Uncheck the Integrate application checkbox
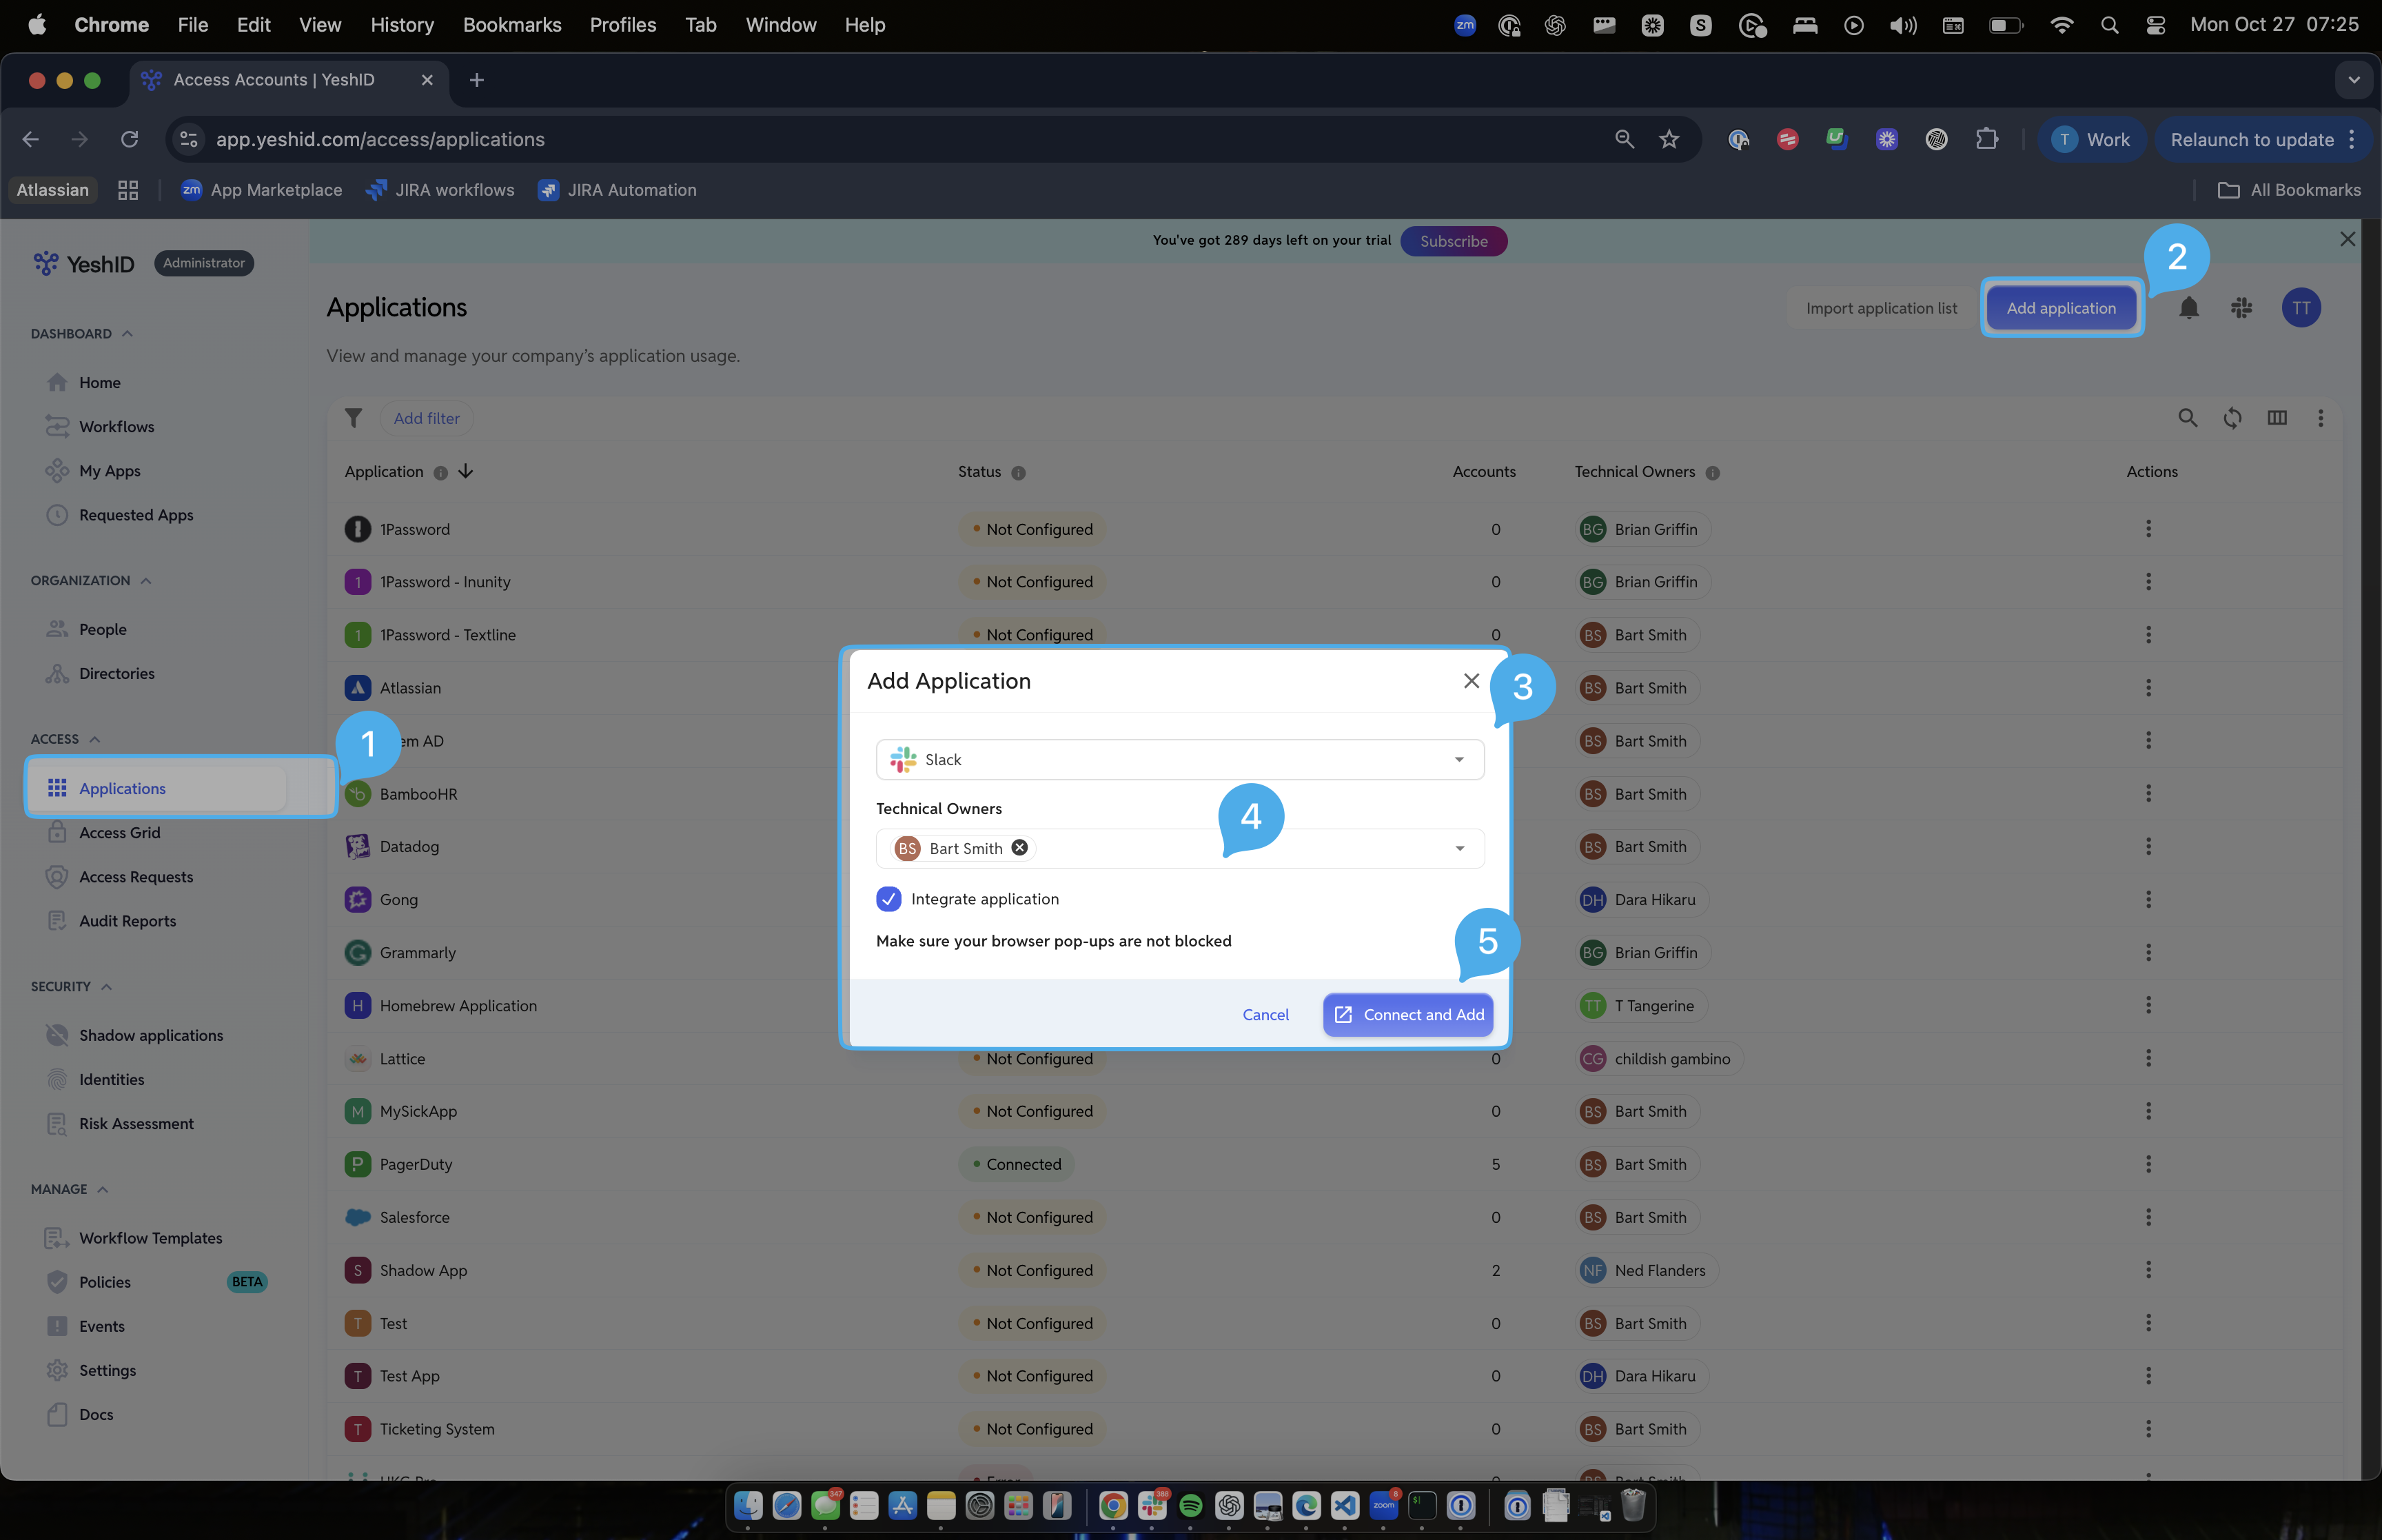This screenshot has height=1540, width=2382. coord(888,899)
